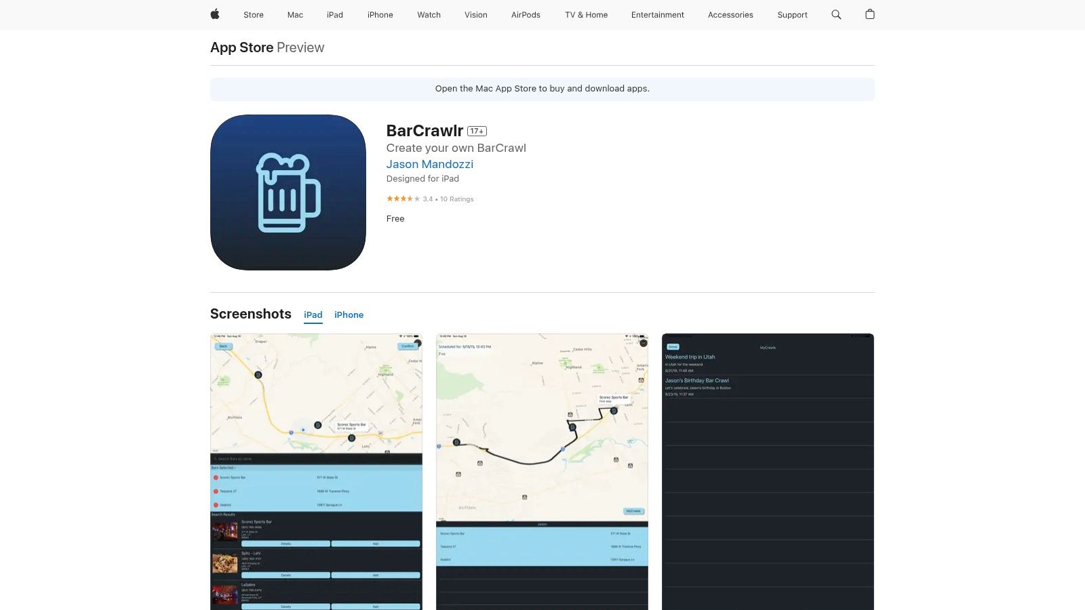Switch to the iPhone screenshots tab
The width and height of the screenshot is (1085, 610).
349,315
